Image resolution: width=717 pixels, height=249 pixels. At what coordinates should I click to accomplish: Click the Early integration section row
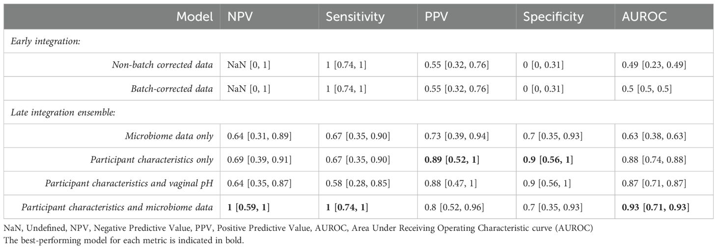45,41
